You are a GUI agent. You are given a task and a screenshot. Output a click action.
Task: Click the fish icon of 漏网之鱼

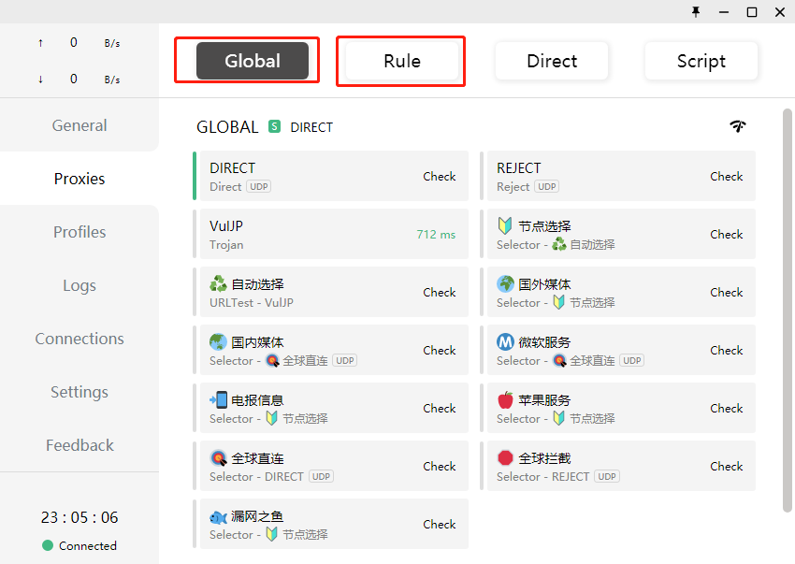[218, 515]
